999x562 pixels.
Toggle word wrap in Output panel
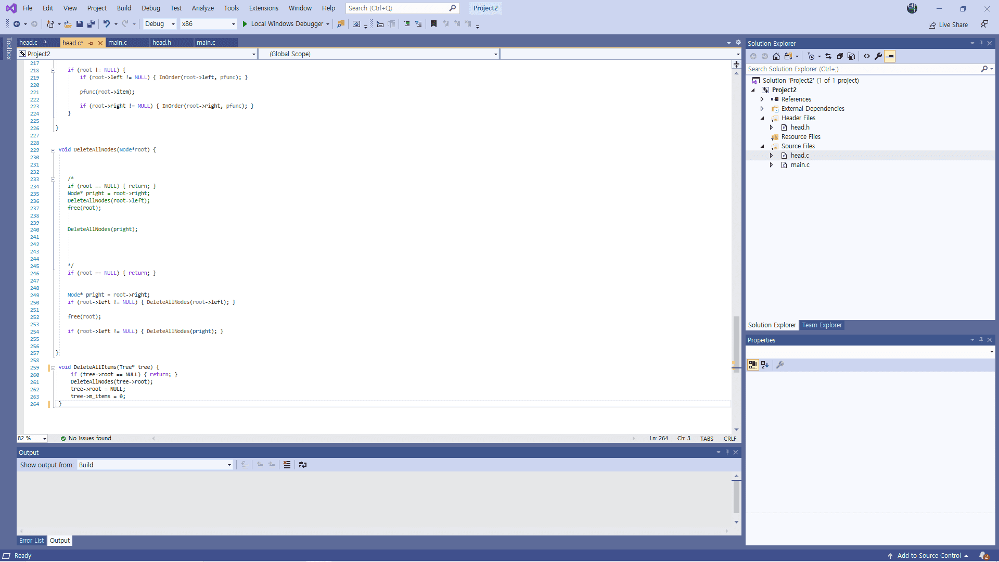click(x=303, y=465)
